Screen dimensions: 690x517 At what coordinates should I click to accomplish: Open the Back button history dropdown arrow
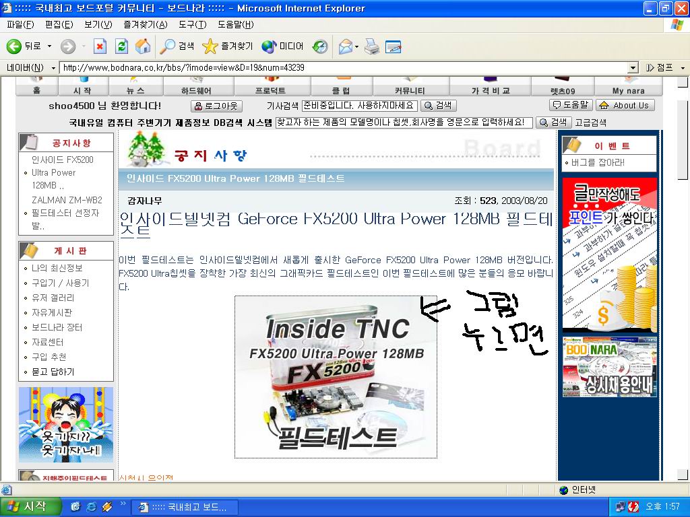point(49,46)
